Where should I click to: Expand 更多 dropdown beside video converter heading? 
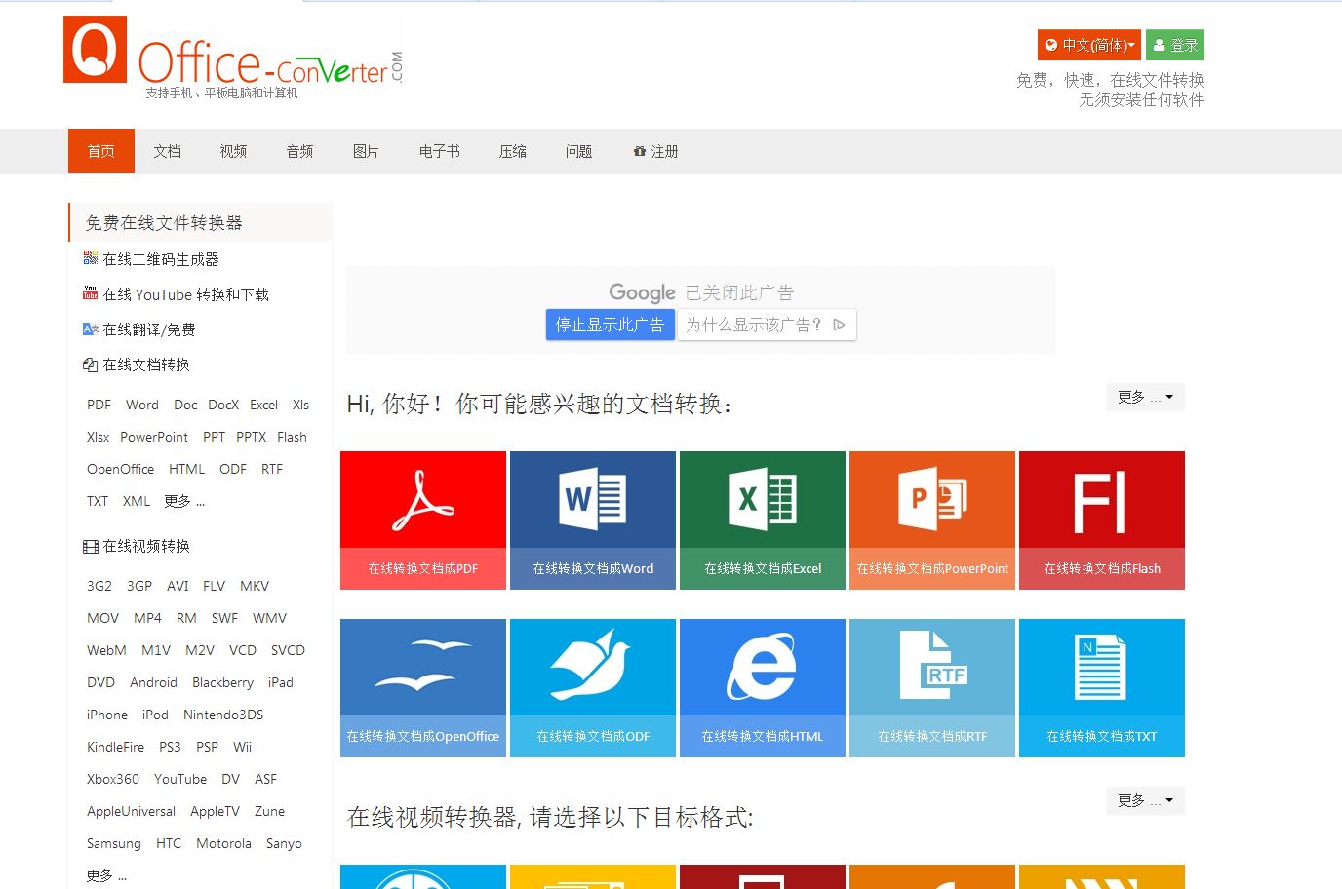pos(1146,801)
